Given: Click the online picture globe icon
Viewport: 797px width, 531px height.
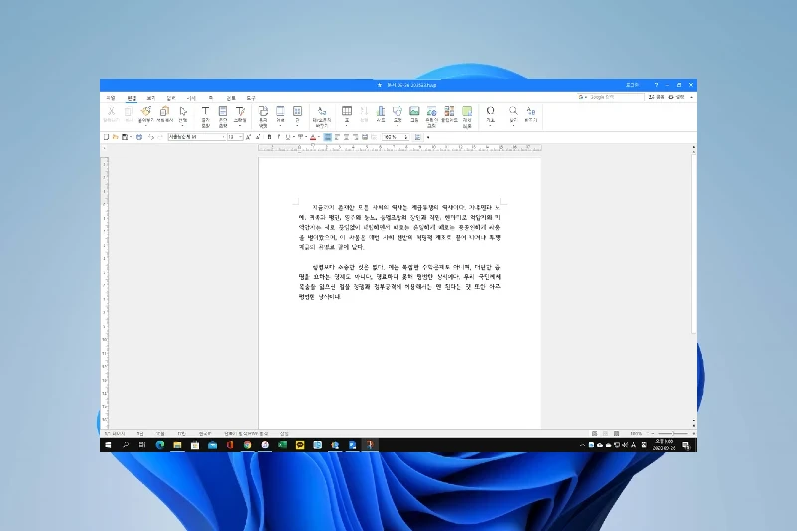Looking at the screenshot, I should pyautogui.click(x=432, y=111).
